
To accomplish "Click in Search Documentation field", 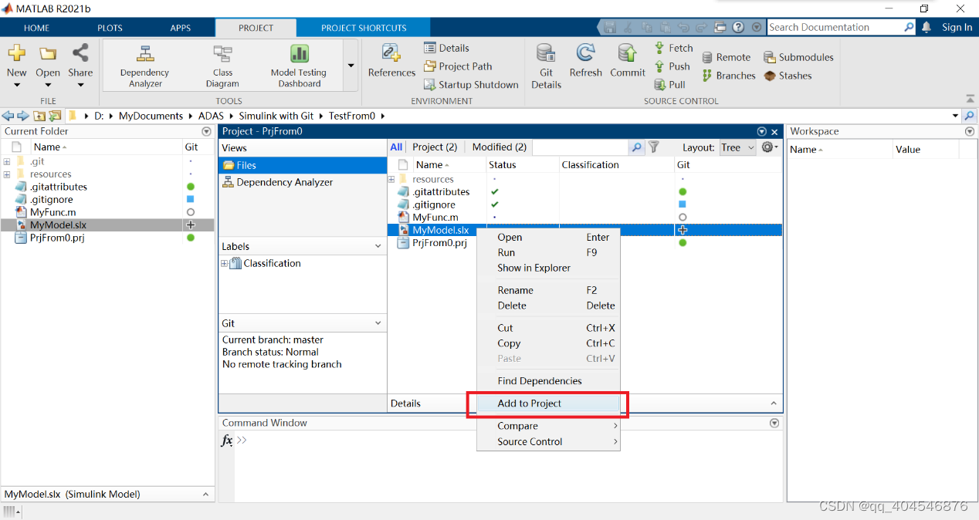I will pos(834,27).
